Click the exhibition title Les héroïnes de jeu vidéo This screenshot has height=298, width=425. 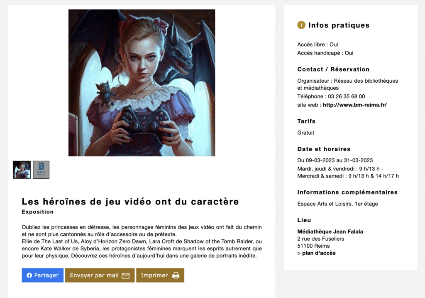130,202
